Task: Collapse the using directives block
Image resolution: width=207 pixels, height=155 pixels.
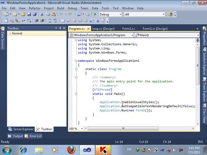Action: tap(76, 40)
